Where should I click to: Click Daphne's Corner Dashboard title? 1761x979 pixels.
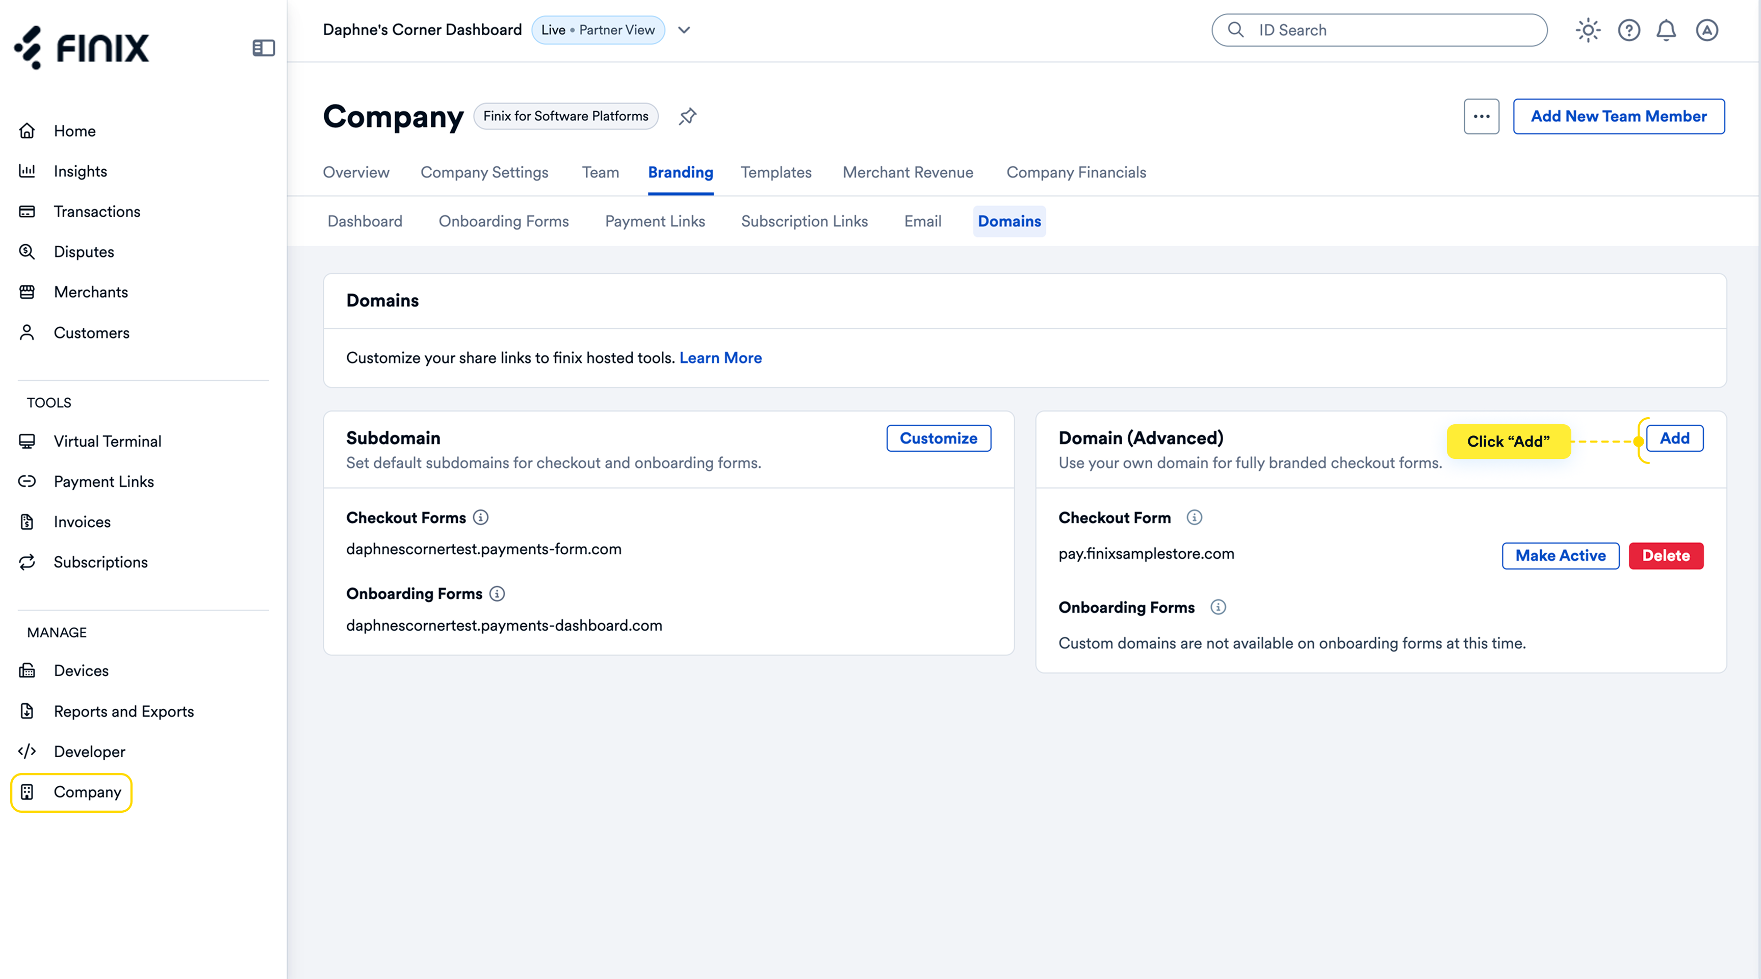[x=423, y=30]
